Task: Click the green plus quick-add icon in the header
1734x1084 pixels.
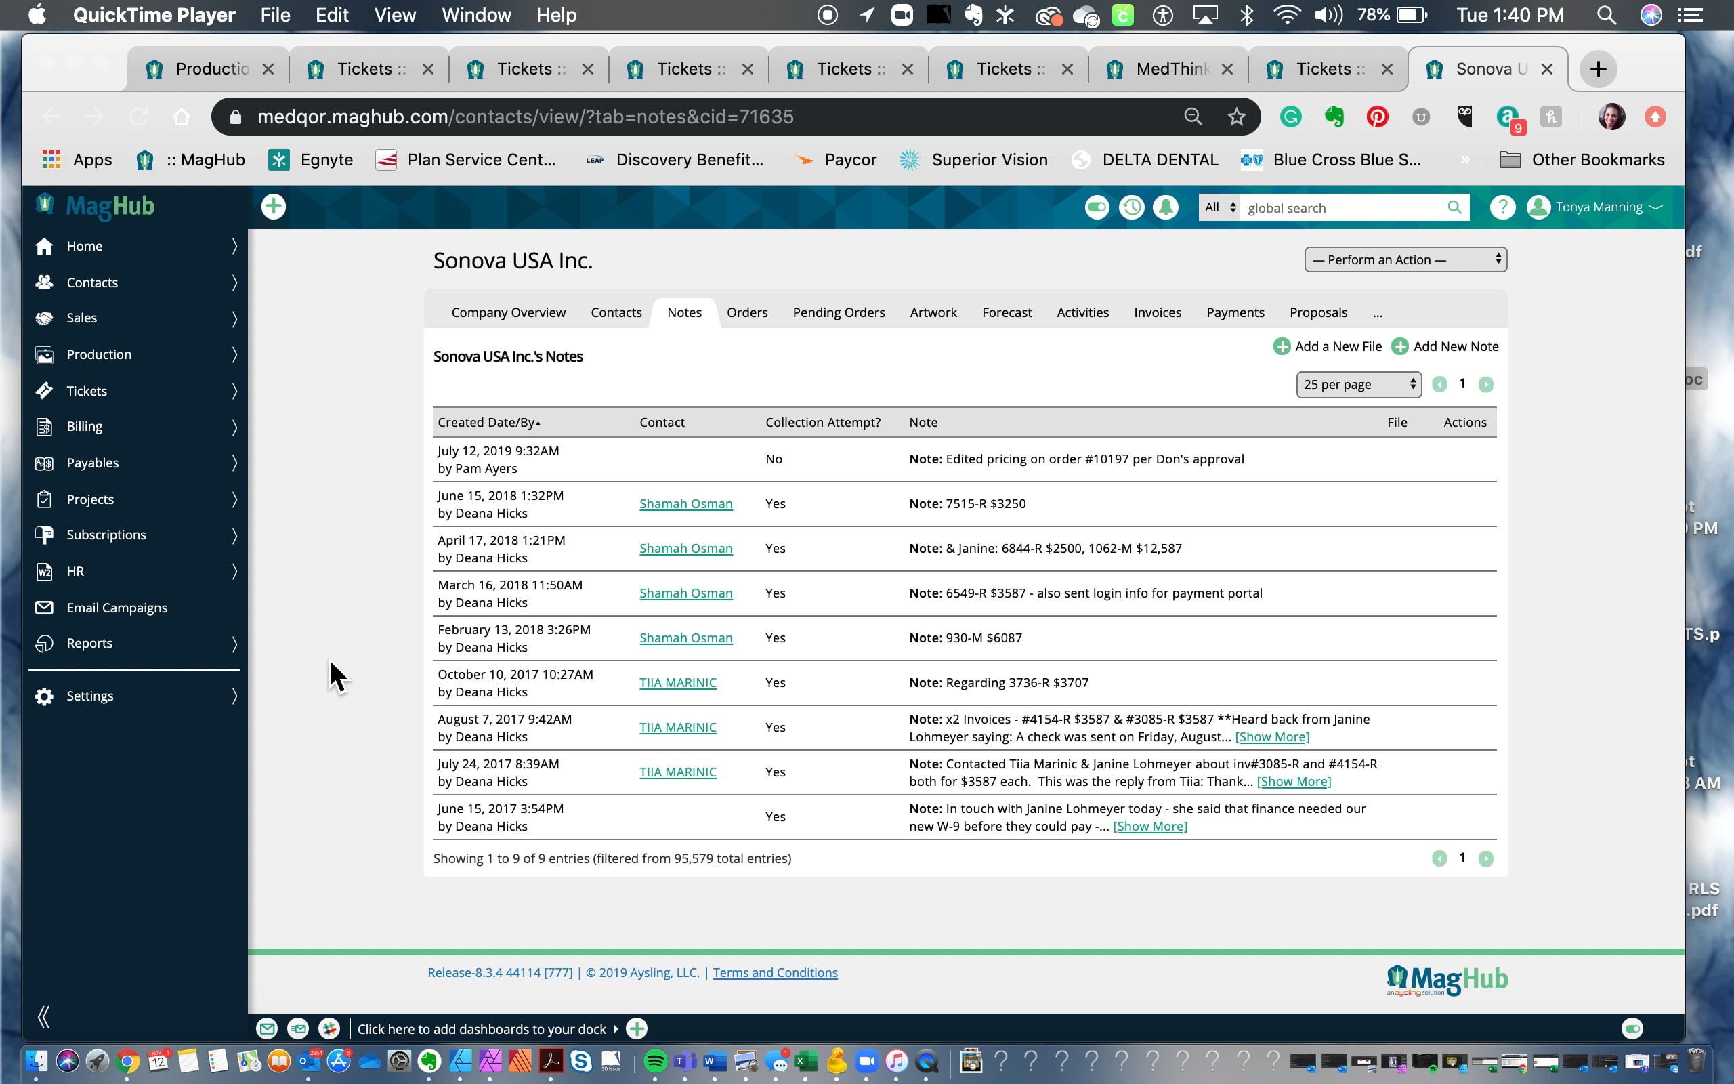Action: pyautogui.click(x=273, y=207)
